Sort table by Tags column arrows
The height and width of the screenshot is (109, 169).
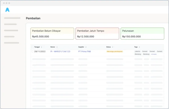point(139,47)
